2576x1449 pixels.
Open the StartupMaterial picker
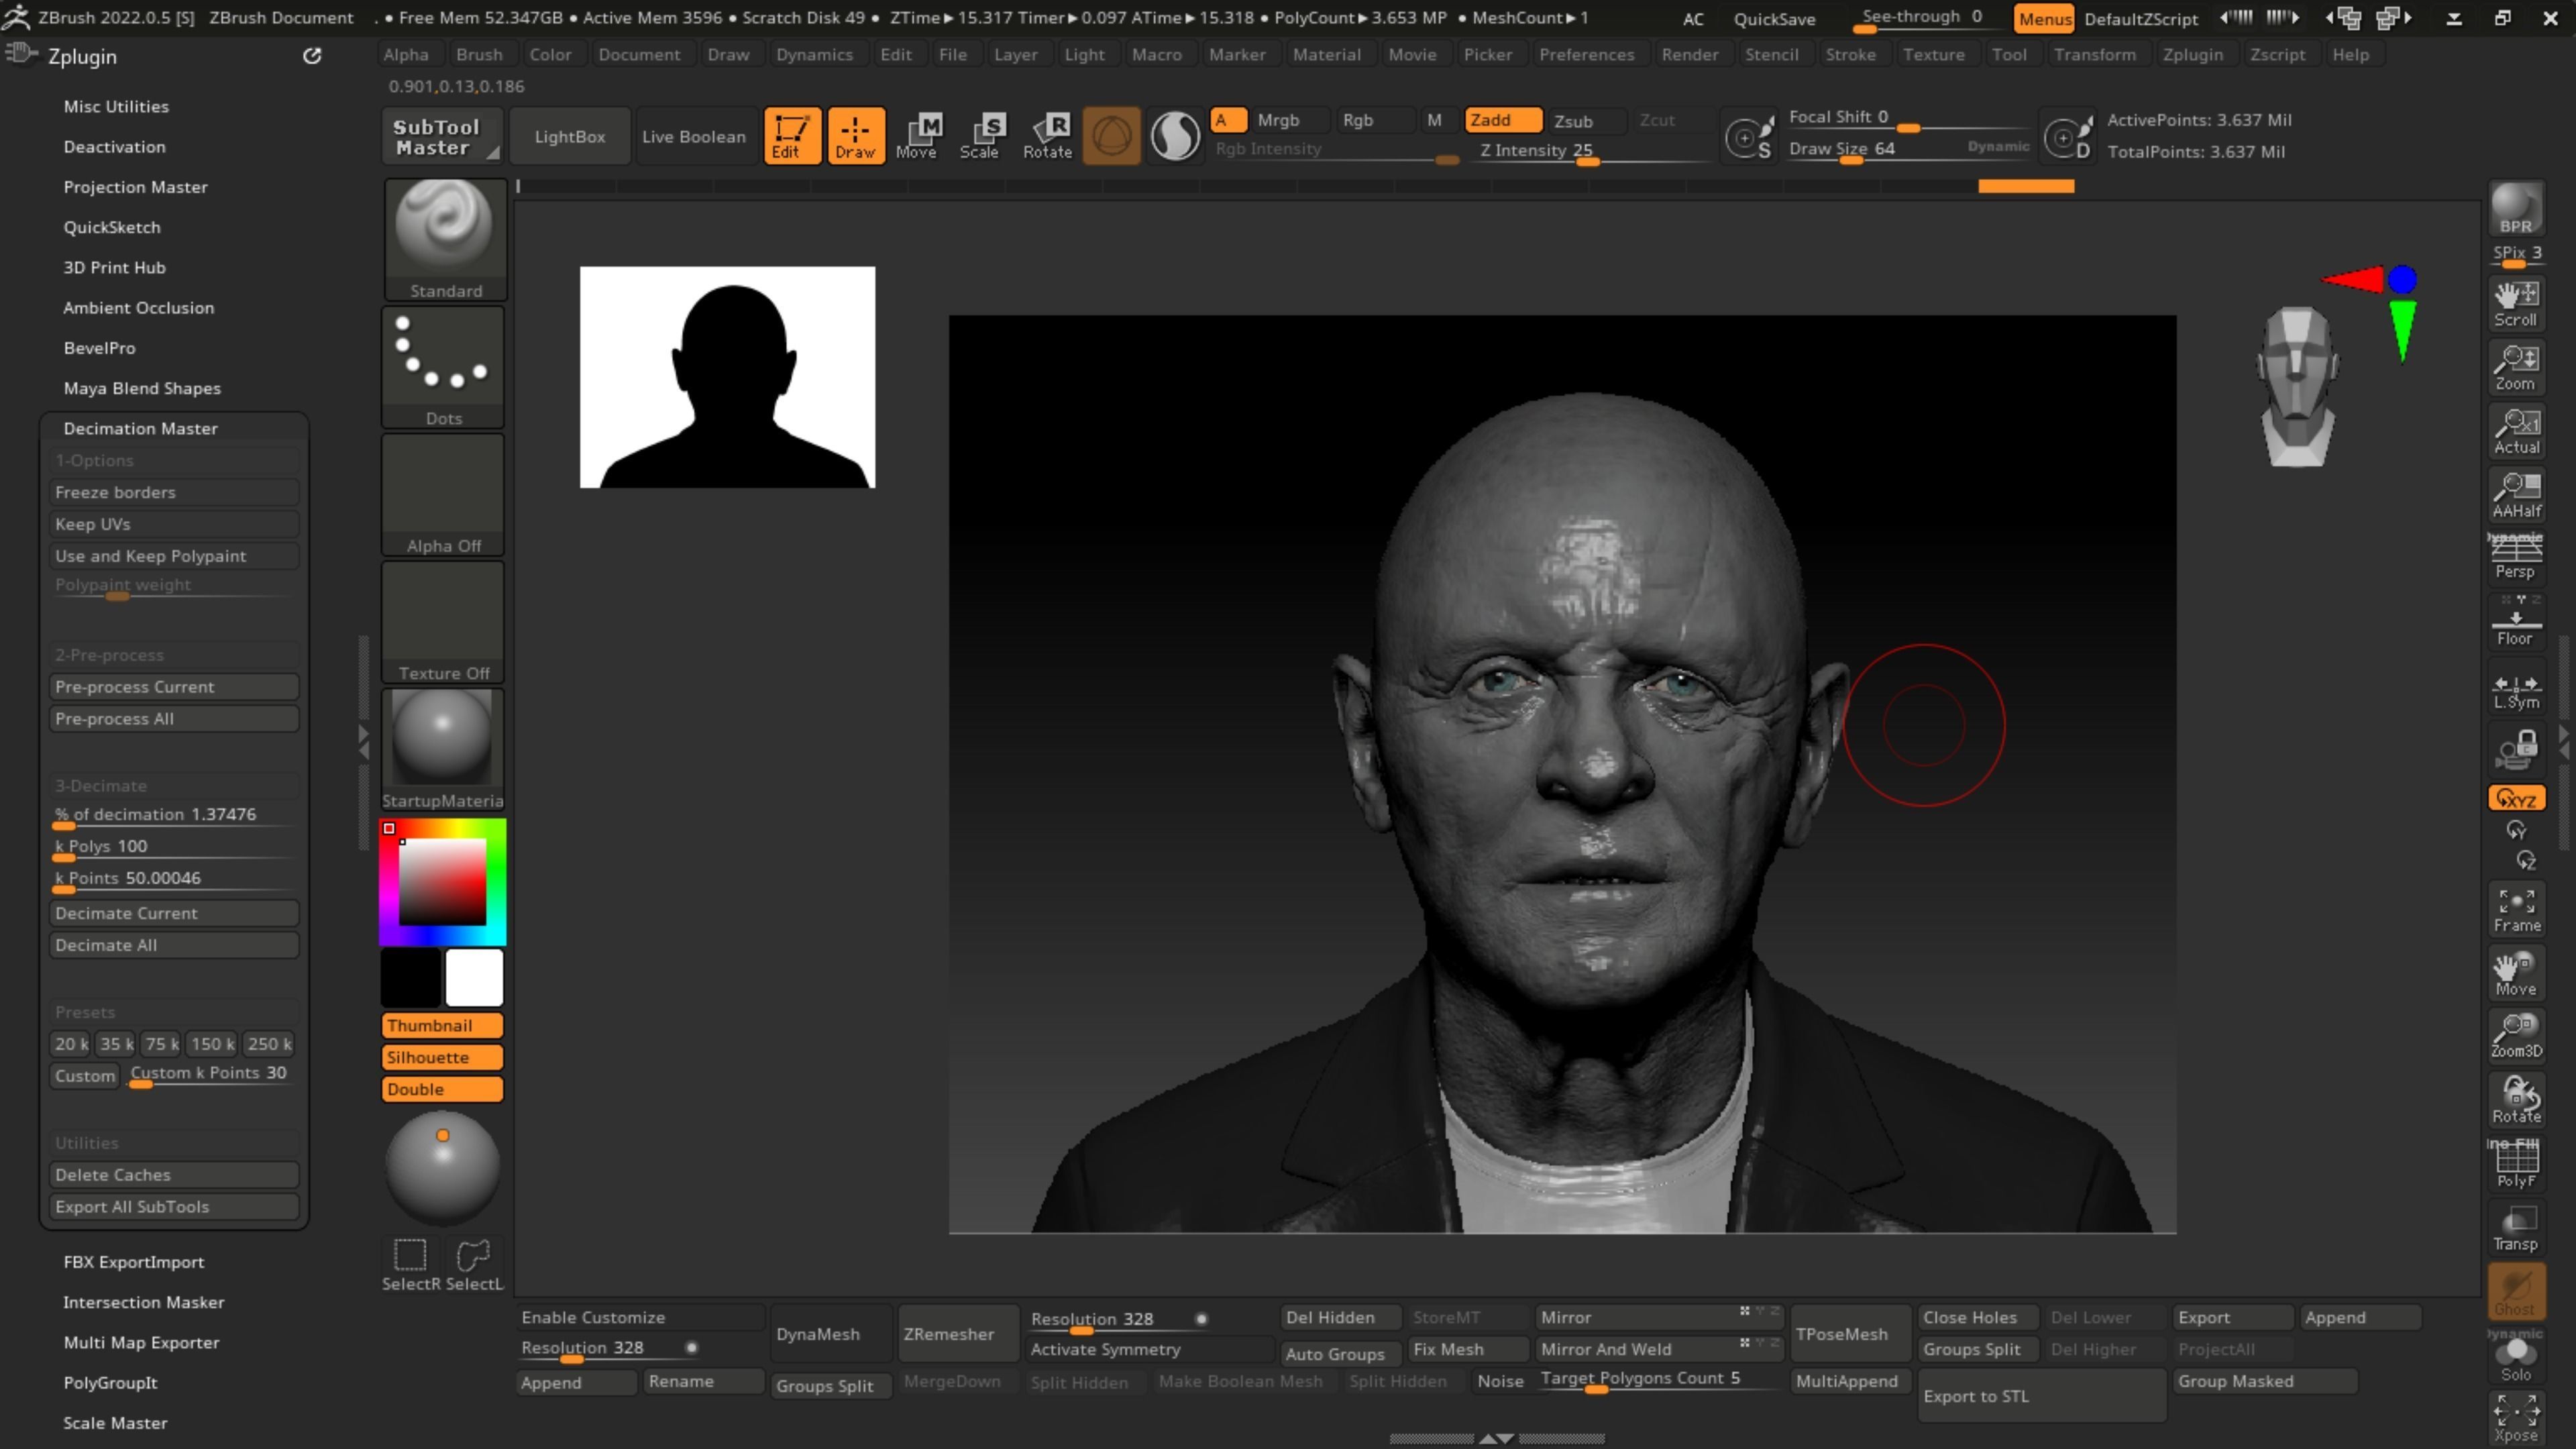tap(443, 750)
